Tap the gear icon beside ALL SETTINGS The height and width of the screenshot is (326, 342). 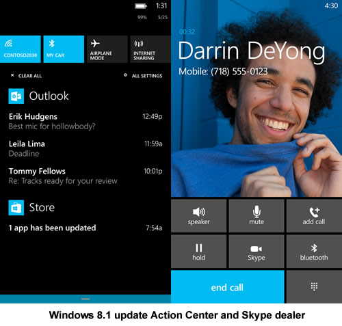tap(125, 75)
